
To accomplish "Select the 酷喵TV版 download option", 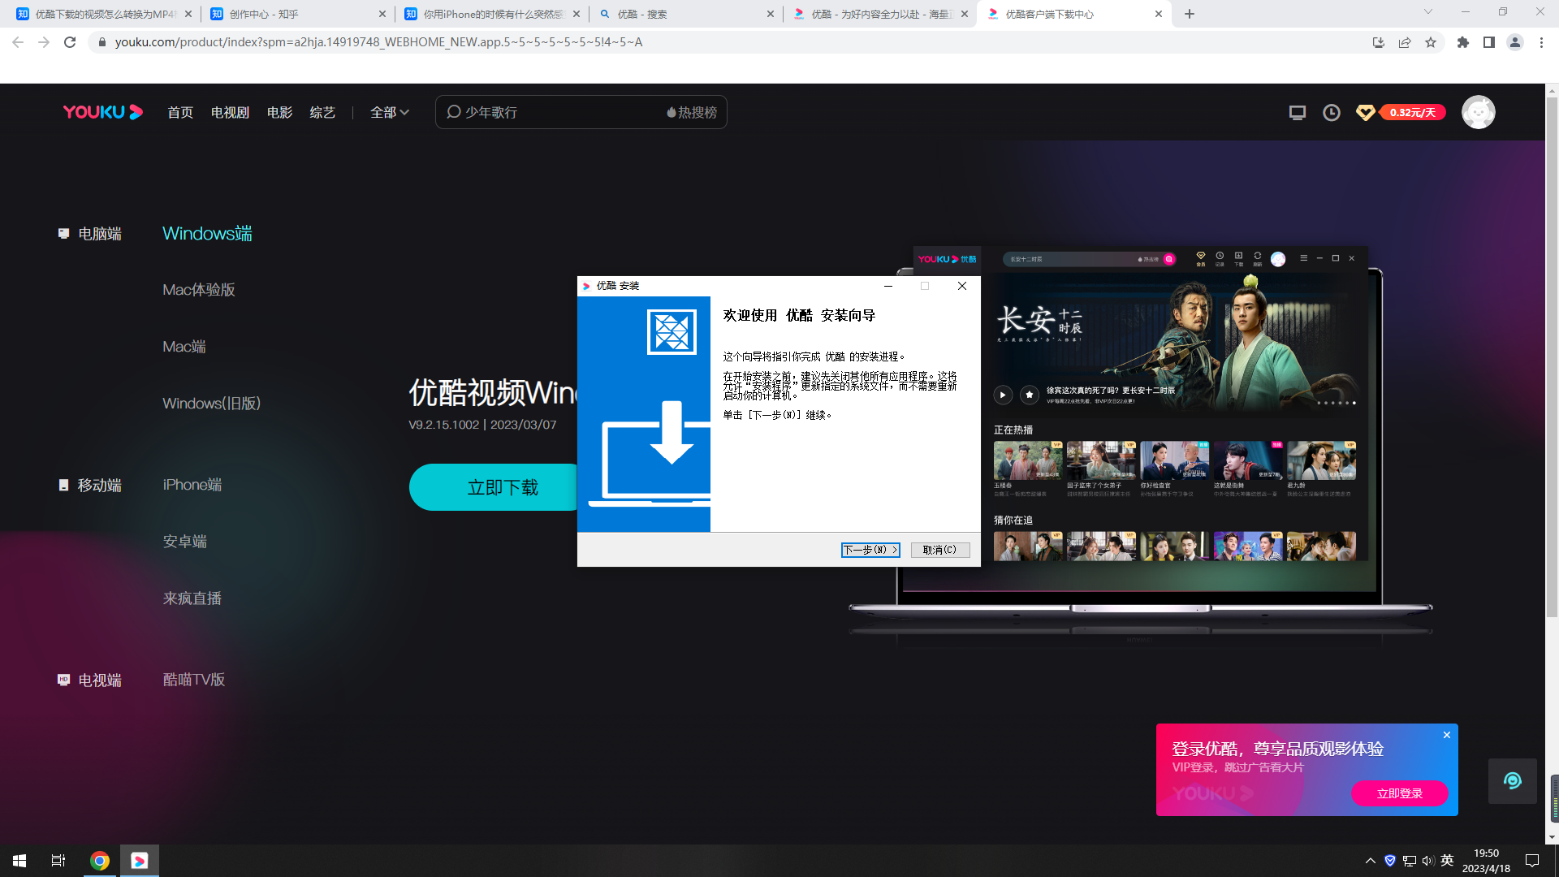I will (x=193, y=680).
